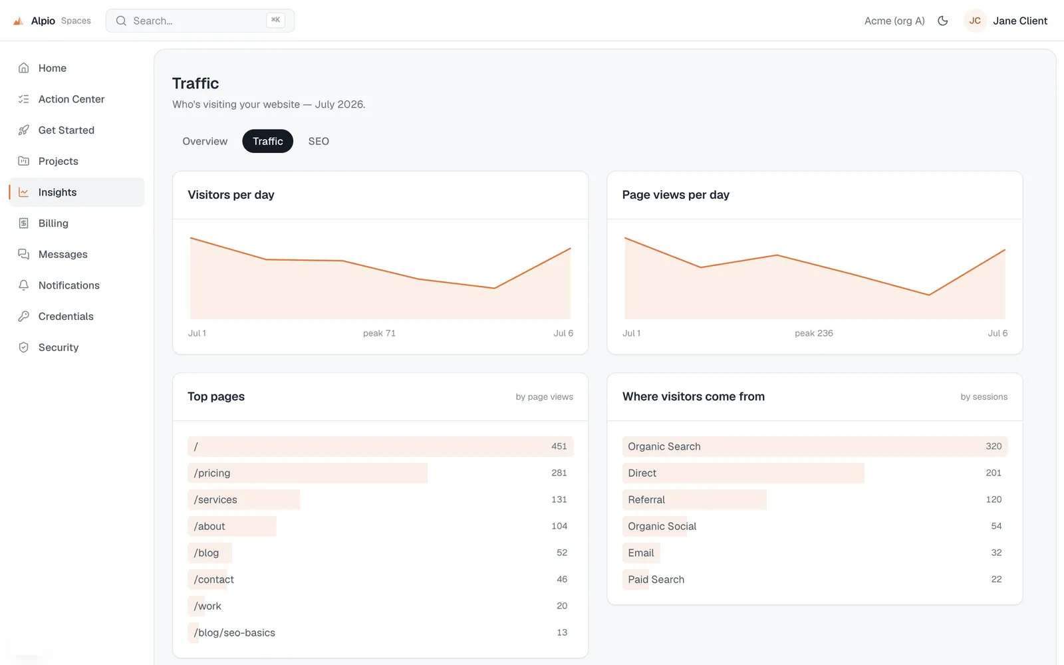This screenshot has width=1064, height=665.
Task: Select the /services page row
Action: (x=380, y=499)
